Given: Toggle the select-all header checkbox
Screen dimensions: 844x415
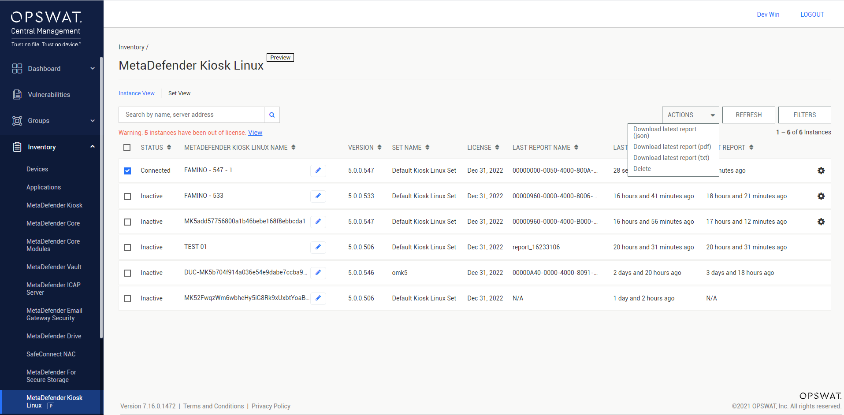Looking at the screenshot, I should click(127, 148).
